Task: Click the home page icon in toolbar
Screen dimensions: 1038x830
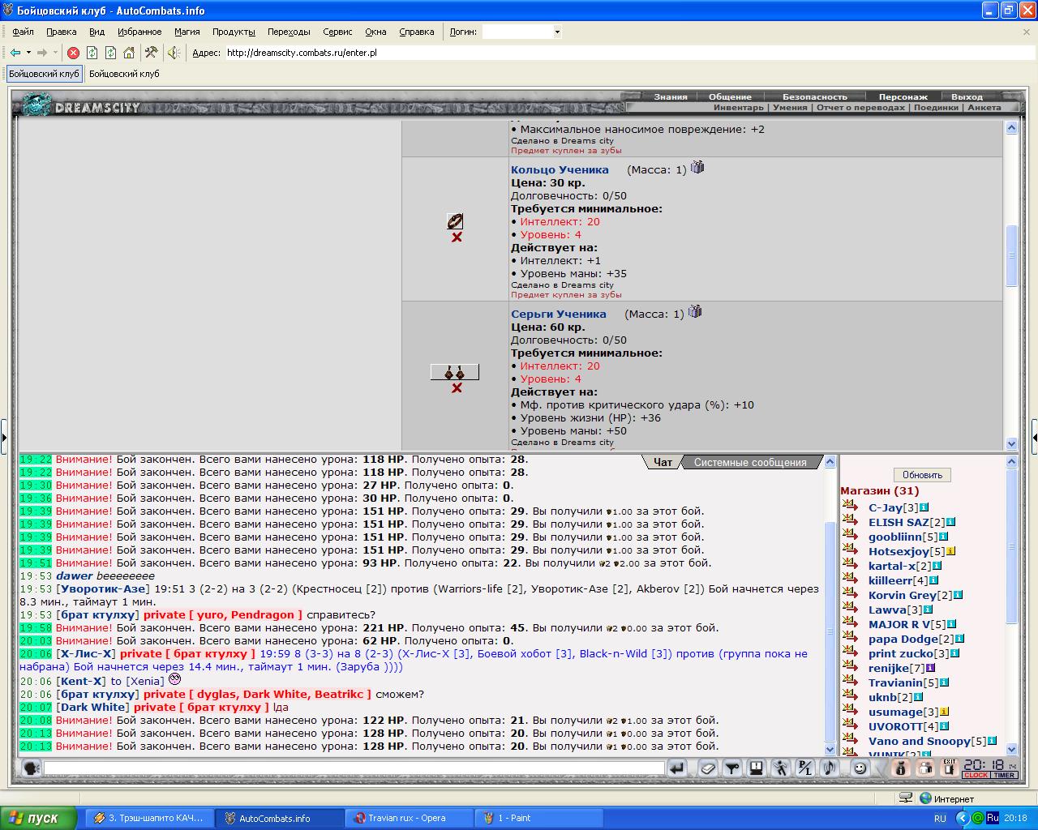Action: point(129,53)
